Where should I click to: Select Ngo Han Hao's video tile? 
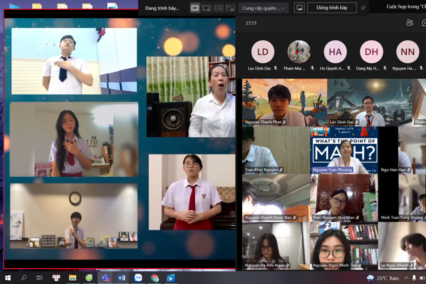point(402,150)
